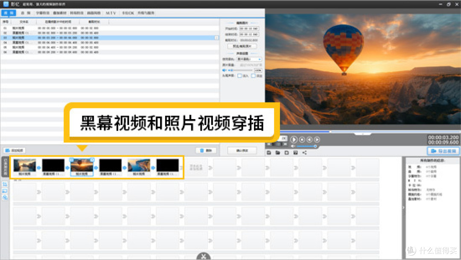The image size is (461, 260).
Task: Open the 画面风格 picture style tab
Action: coord(94,13)
